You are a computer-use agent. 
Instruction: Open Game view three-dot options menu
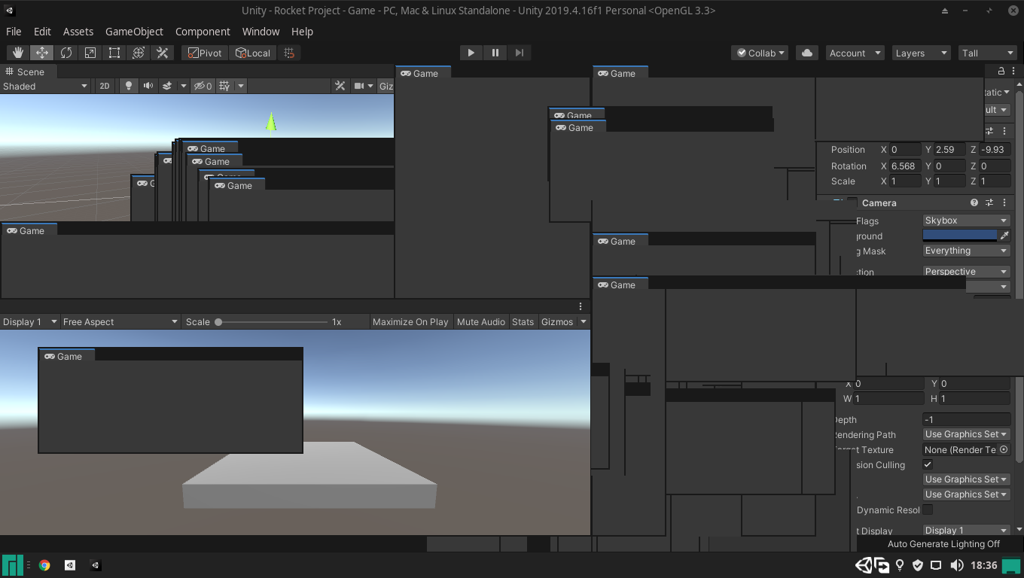pyautogui.click(x=581, y=306)
